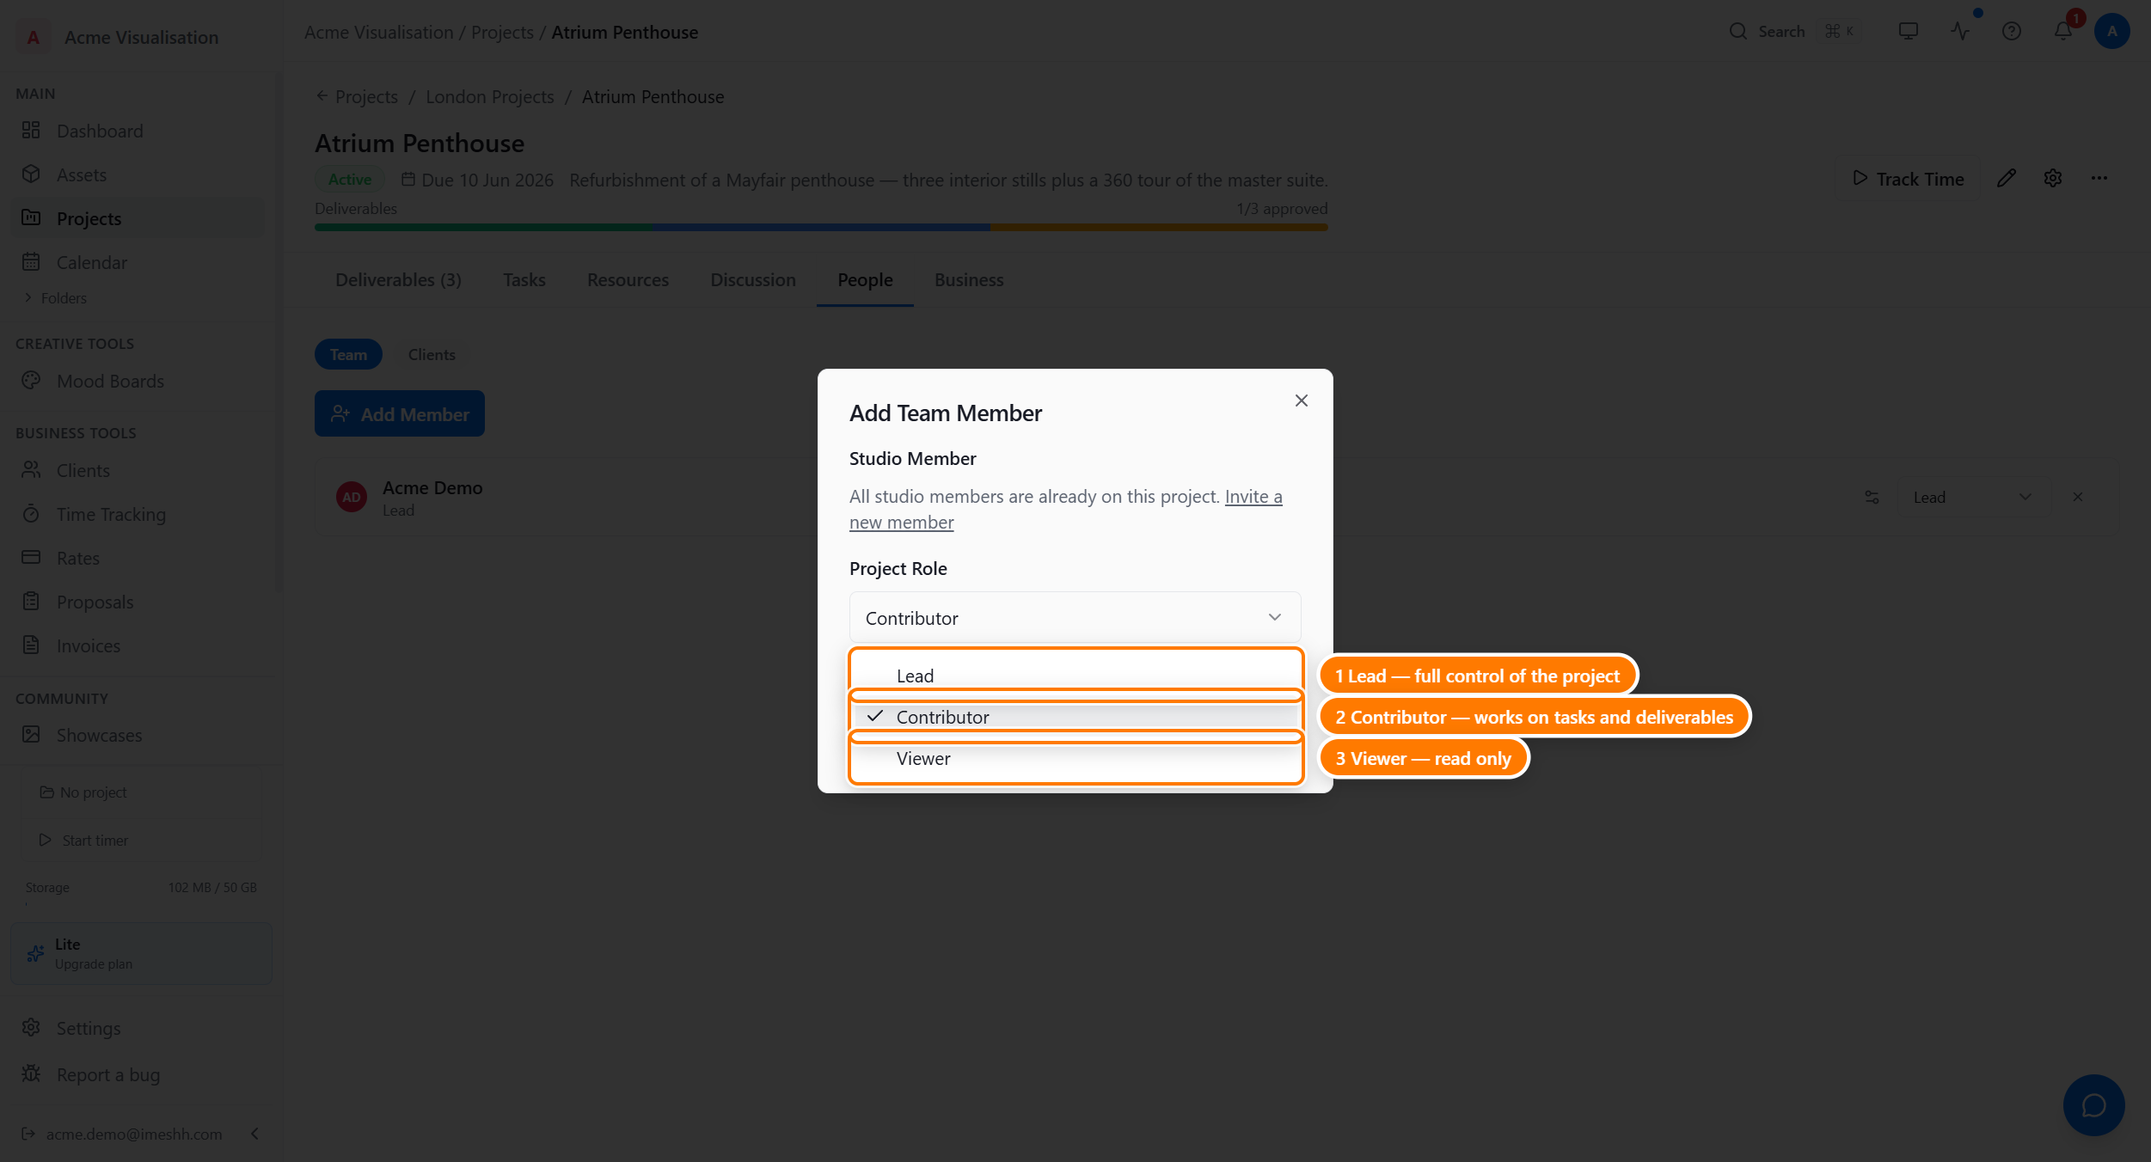
Task: Open the Deliverables (3) tab
Action: [398, 279]
